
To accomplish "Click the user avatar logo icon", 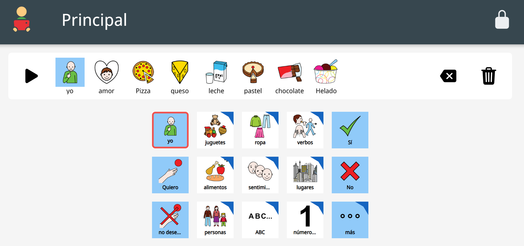I will 22,19.
